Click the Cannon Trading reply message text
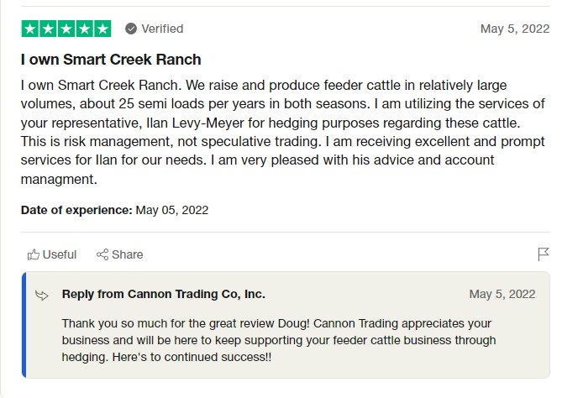Screen dimensions: 562x398 coord(277,340)
